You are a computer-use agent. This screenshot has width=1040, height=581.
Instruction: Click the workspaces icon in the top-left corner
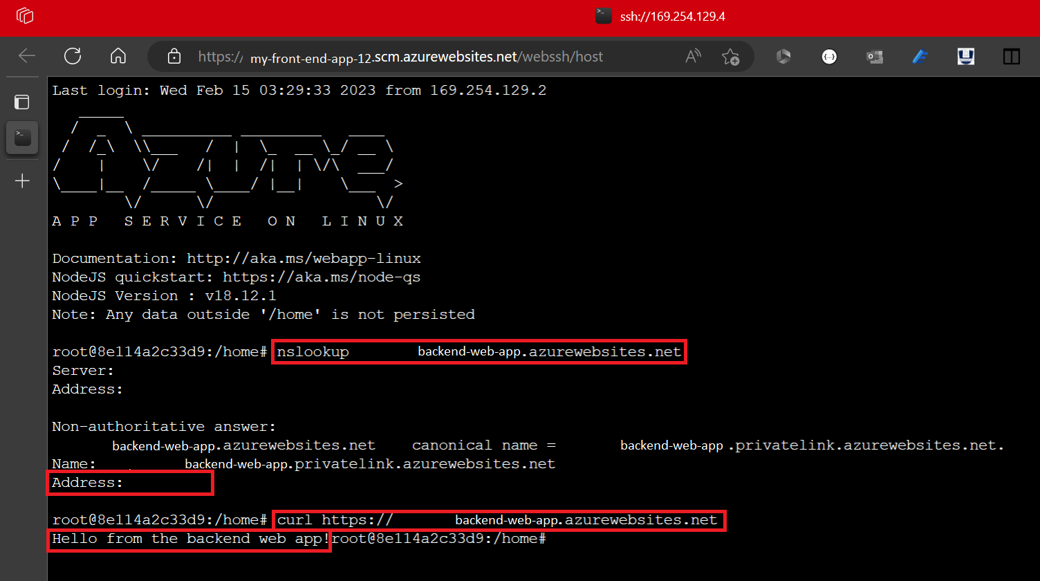(x=24, y=16)
